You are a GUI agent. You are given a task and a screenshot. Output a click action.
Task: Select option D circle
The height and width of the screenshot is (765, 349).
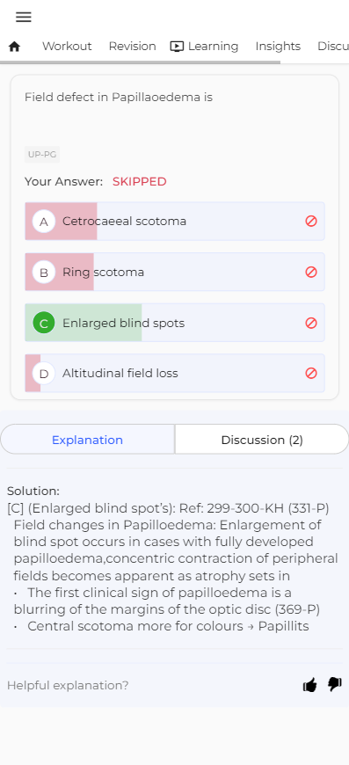(44, 374)
